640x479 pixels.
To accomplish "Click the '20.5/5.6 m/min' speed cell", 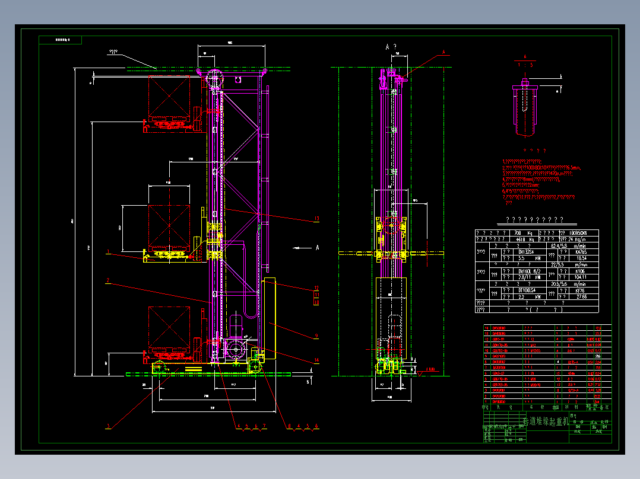I will pos(573,284).
